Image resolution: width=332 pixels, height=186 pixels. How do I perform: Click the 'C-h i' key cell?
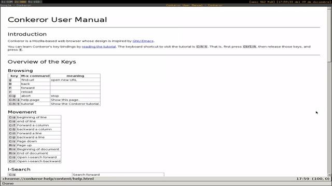[x=14, y=100]
